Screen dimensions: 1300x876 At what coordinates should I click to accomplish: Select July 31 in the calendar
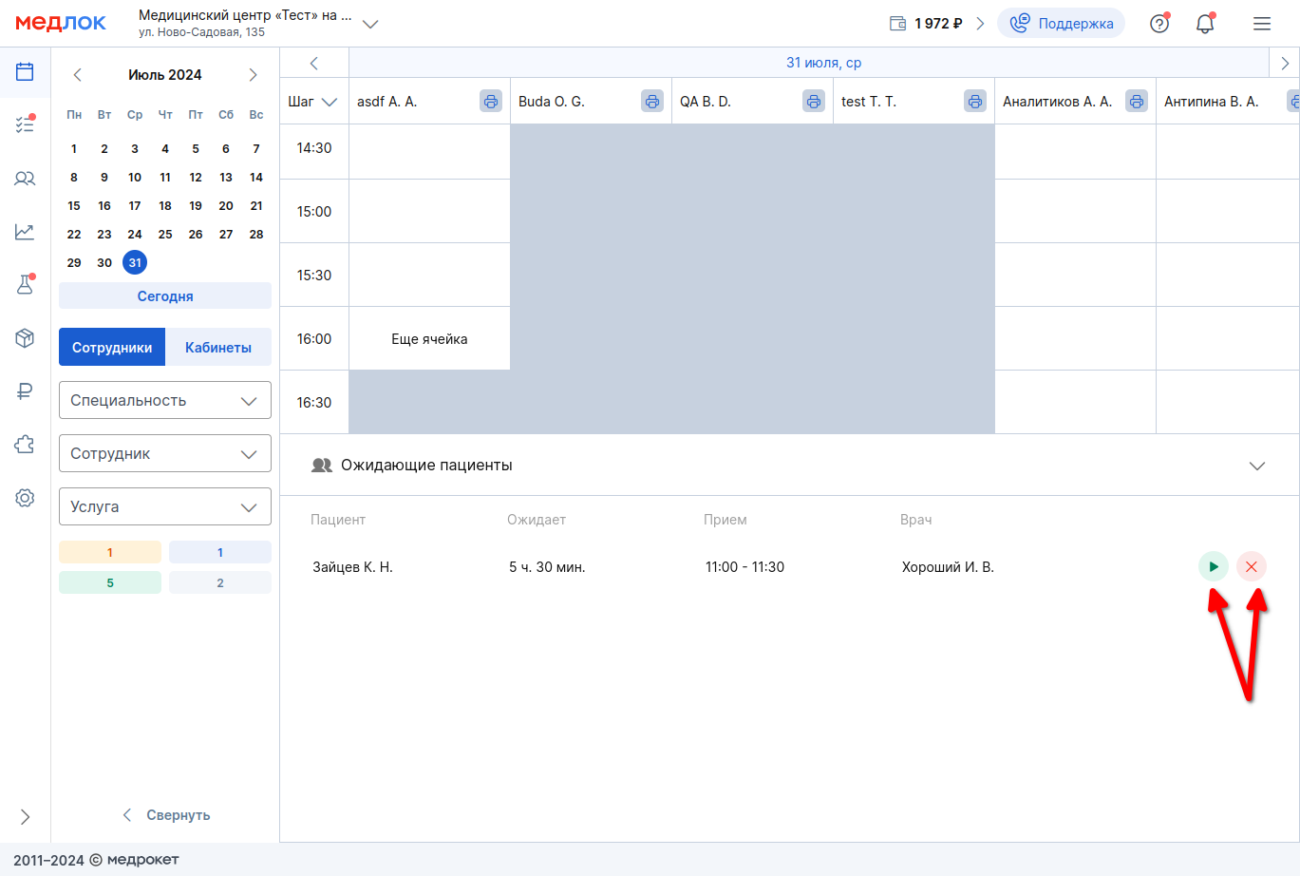pos(135,263)
